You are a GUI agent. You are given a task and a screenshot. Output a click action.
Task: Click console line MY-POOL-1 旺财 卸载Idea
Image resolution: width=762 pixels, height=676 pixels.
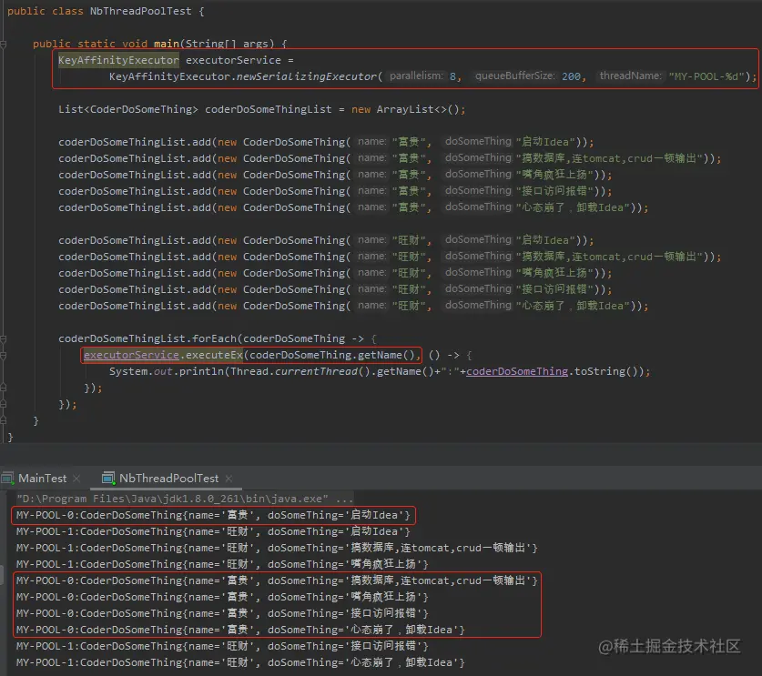240,663
